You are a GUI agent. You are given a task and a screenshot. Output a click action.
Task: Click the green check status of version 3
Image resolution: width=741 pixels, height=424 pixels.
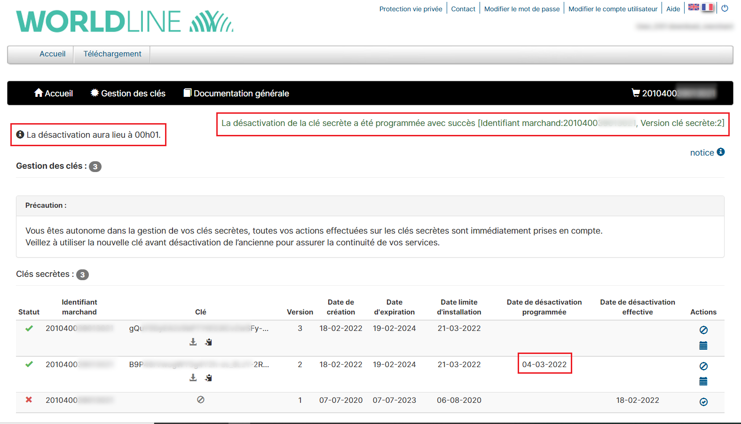coord(29,328)
